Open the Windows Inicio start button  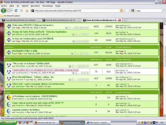(8, 122)
